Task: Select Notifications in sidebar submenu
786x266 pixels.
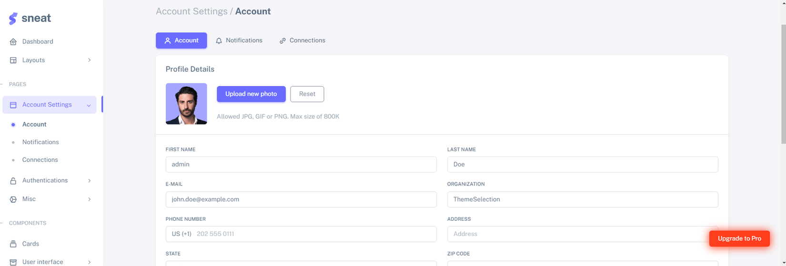Action: click(x=40, y=142)
